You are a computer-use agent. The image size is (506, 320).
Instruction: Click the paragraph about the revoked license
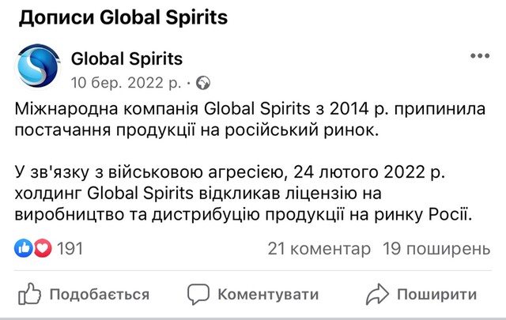coord(245,192)
